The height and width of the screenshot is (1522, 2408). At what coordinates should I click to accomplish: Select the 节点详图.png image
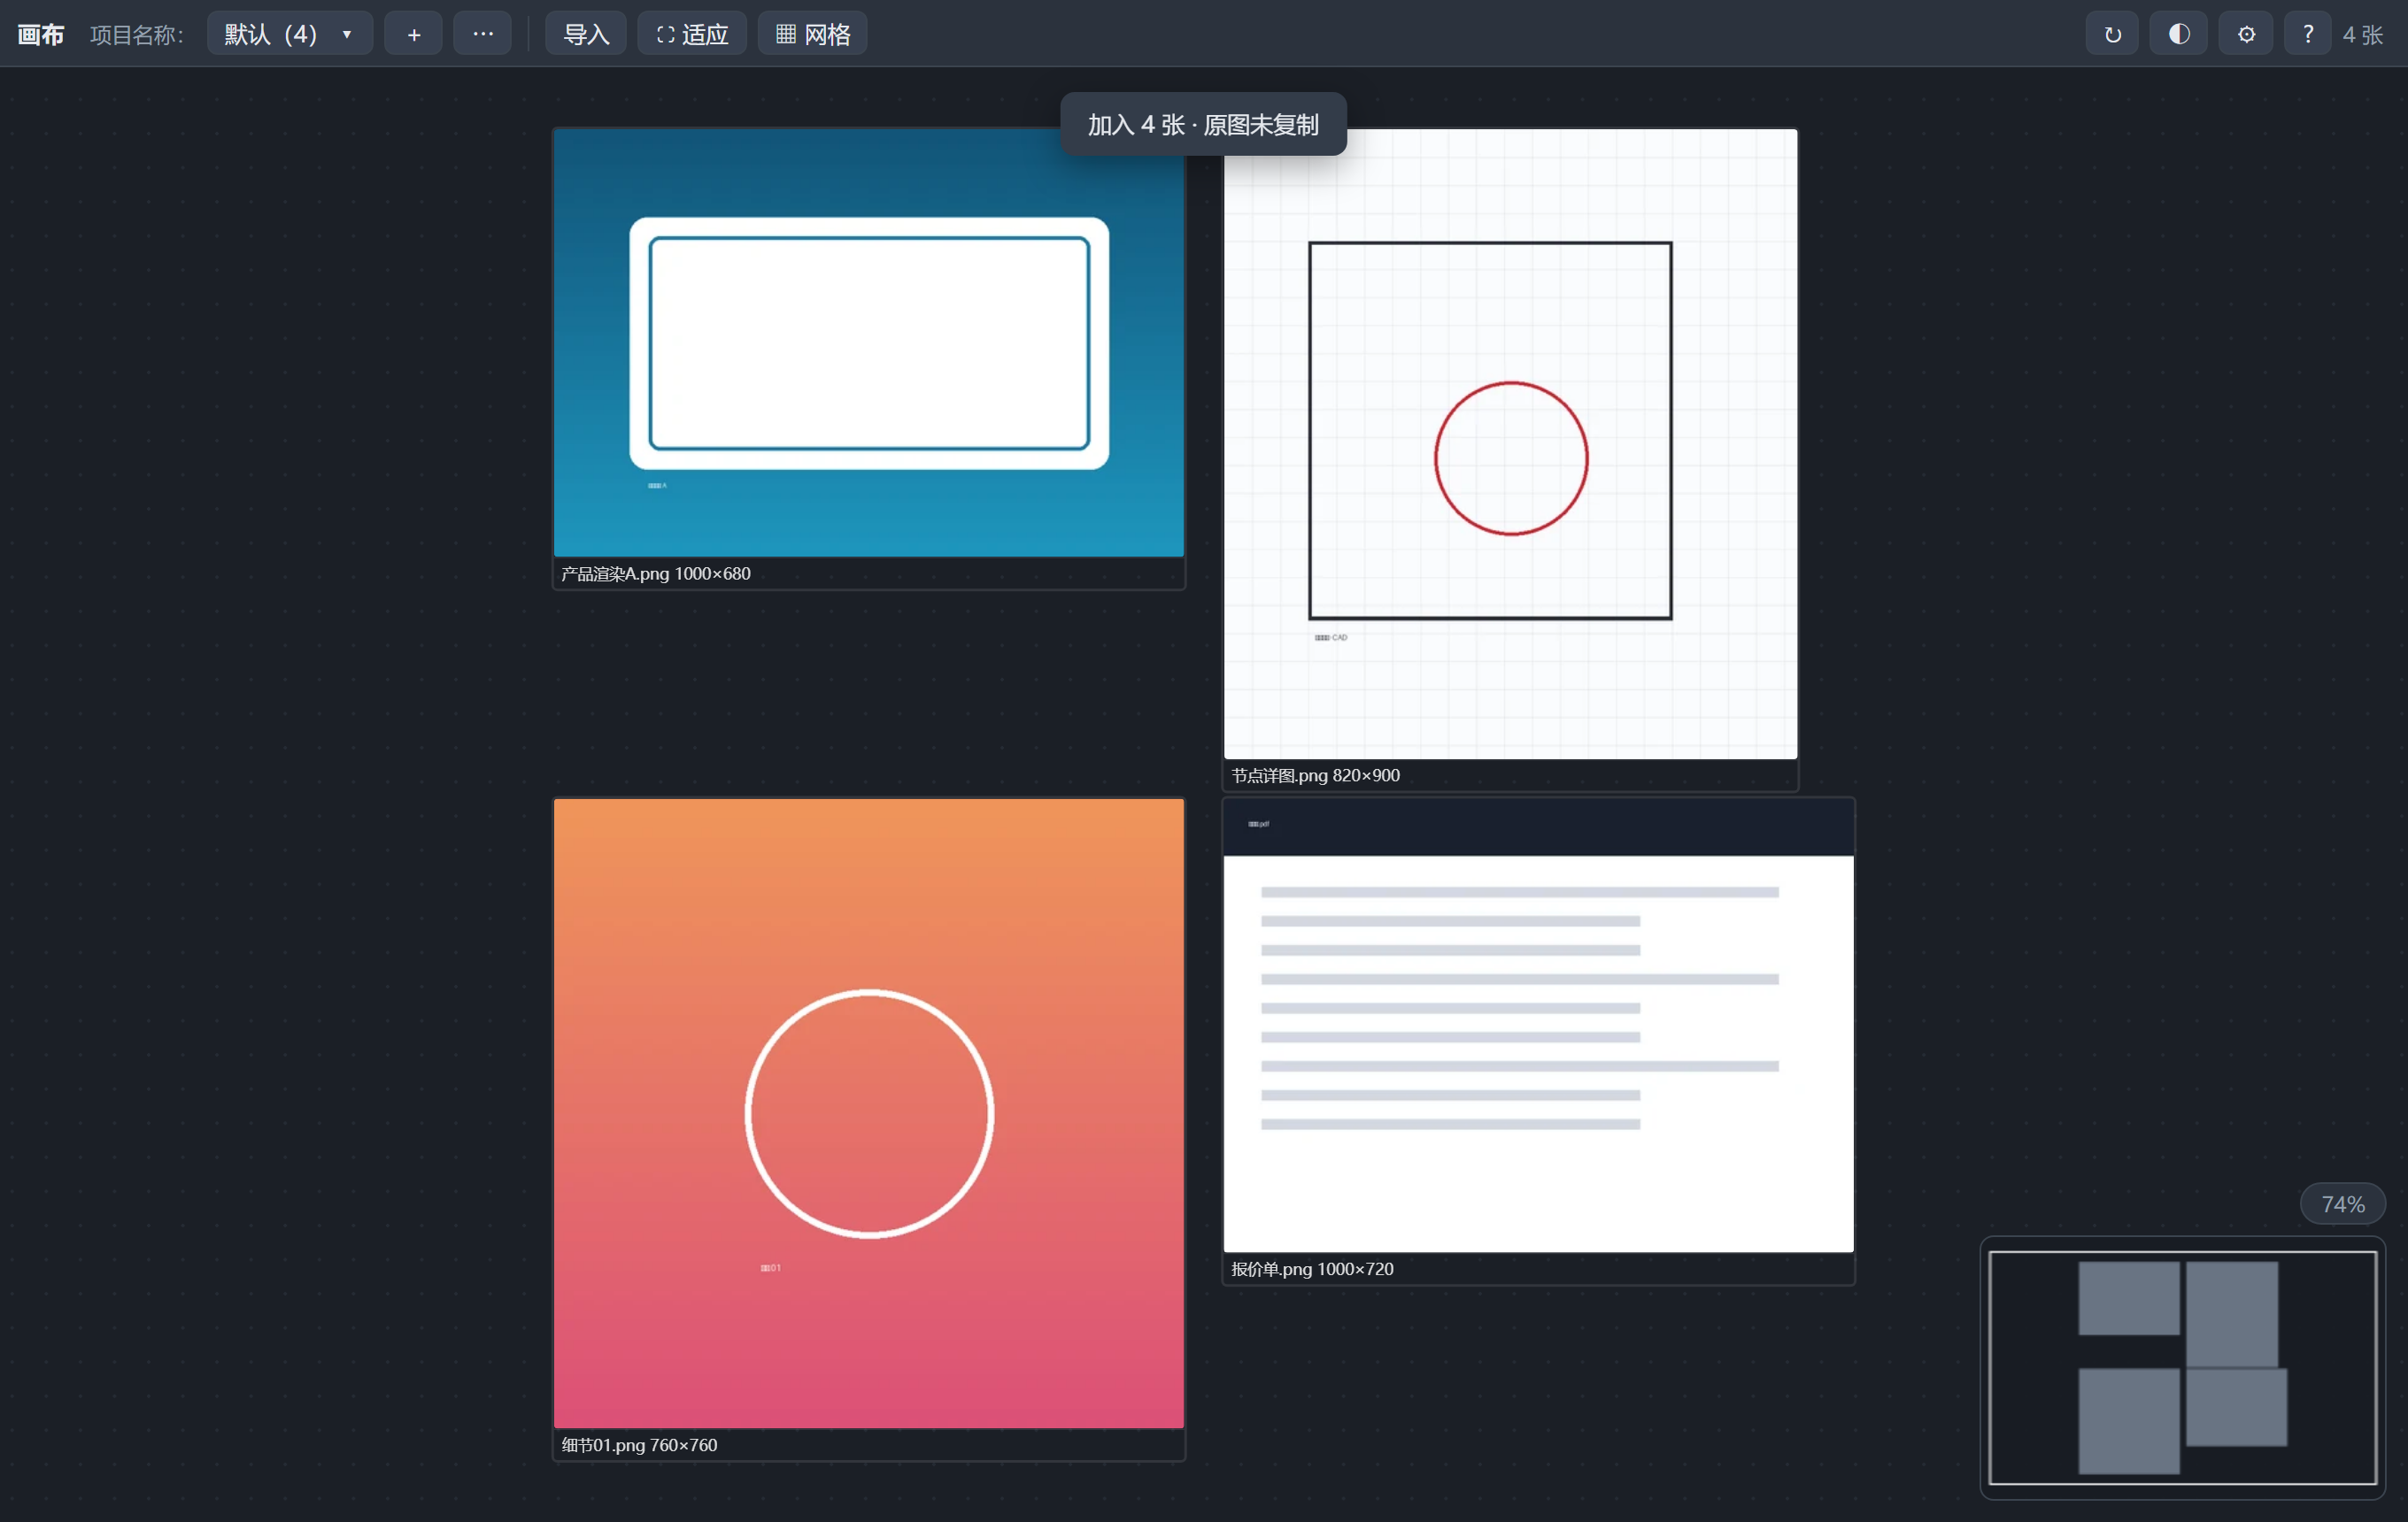tap(1510, 443)
